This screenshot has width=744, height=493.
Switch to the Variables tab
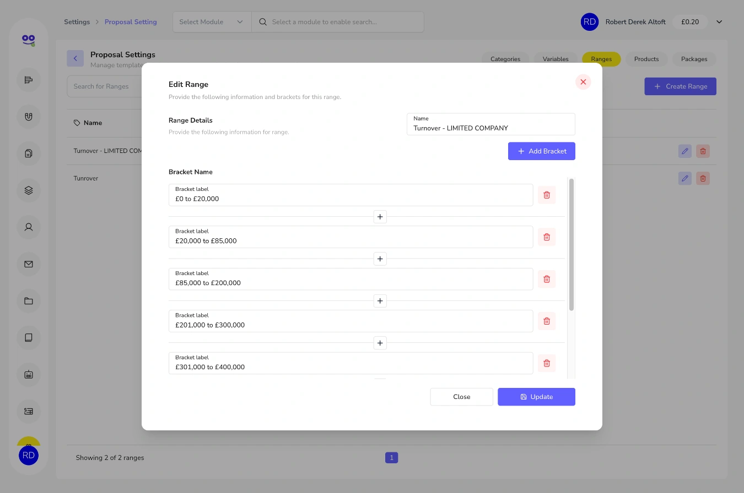coord(556,59)
